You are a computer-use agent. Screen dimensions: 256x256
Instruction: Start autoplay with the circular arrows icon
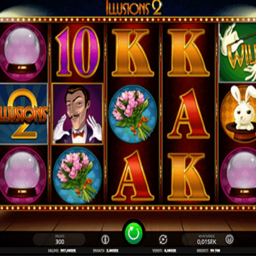[163, 240]
